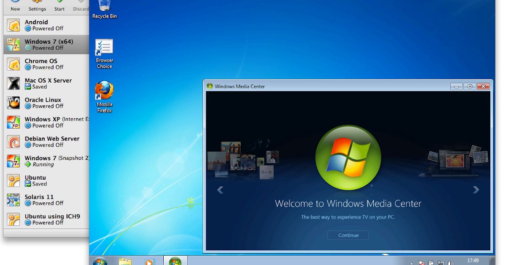Click Discard in the VirtualBox toolbar
This screenshot has height=265, width=505.
[x=81, y=6]
